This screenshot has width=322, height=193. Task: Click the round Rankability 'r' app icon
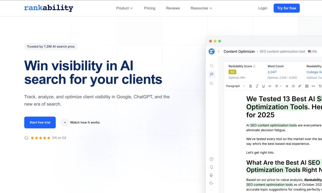pyautogui.click(x=212, y=51)
